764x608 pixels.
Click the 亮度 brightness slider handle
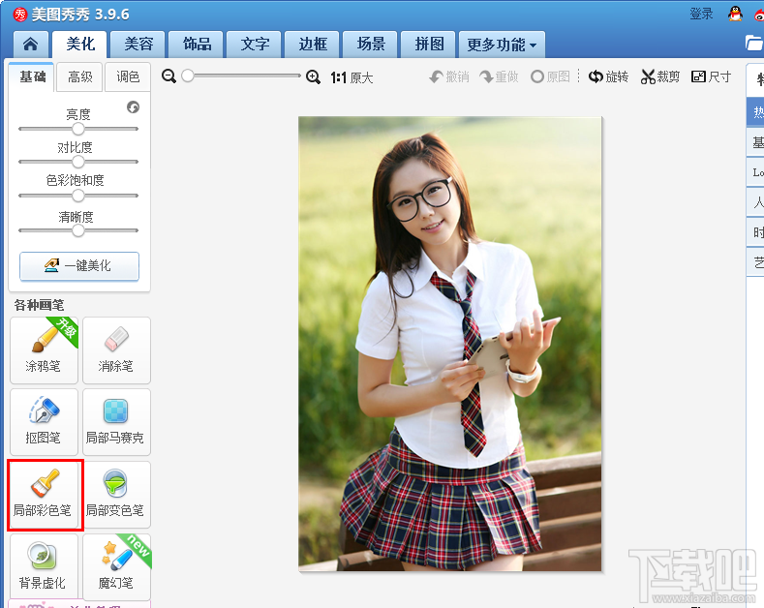click(78, 129)
